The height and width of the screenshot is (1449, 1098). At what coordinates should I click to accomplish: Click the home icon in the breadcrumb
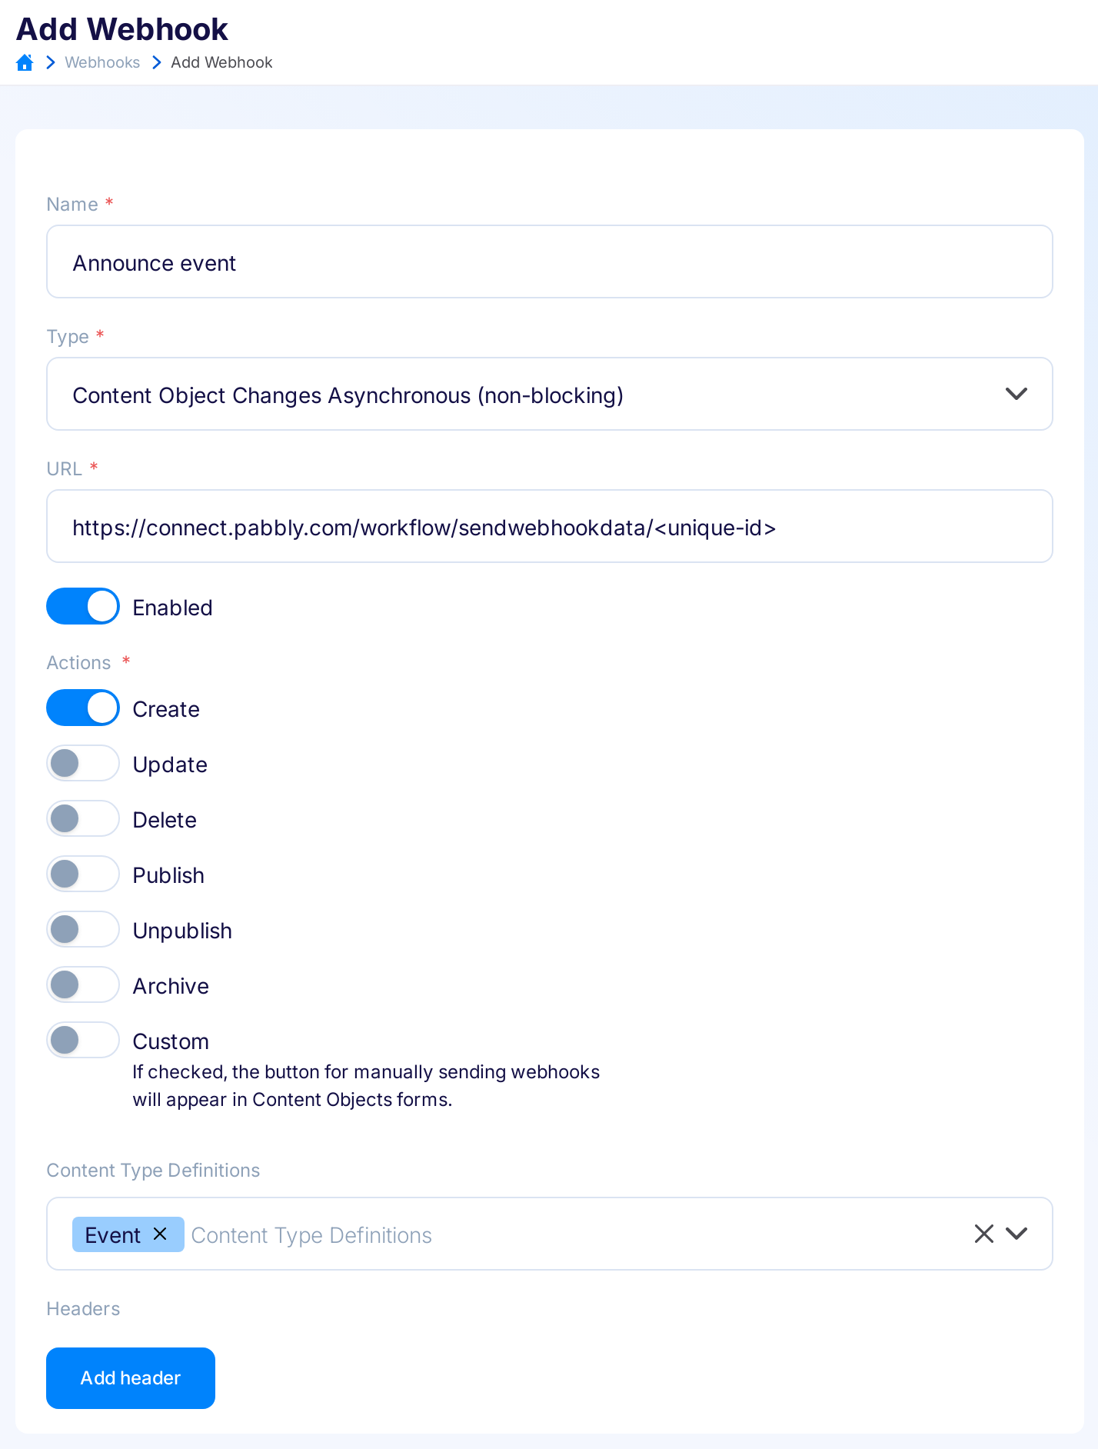pyautogui.click(x=25, y=62)
